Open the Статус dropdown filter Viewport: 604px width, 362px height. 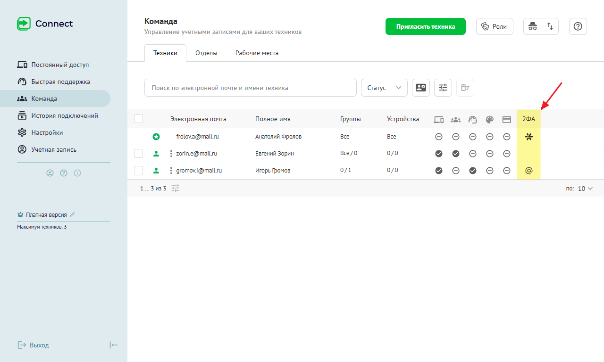pos(384,88)
